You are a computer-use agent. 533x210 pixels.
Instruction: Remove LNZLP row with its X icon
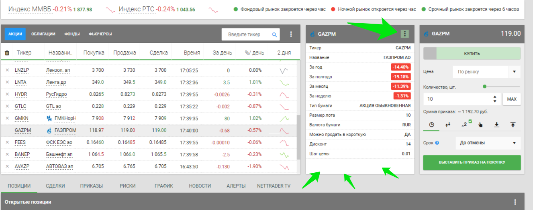pos(7,70)
